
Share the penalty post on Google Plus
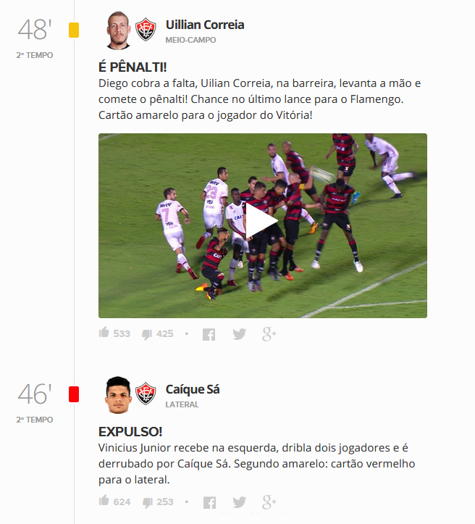coord(269,334)
